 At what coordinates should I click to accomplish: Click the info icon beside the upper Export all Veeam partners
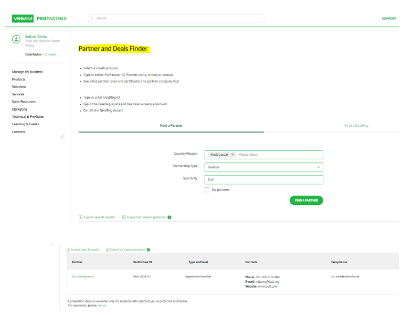coord(169,218)
